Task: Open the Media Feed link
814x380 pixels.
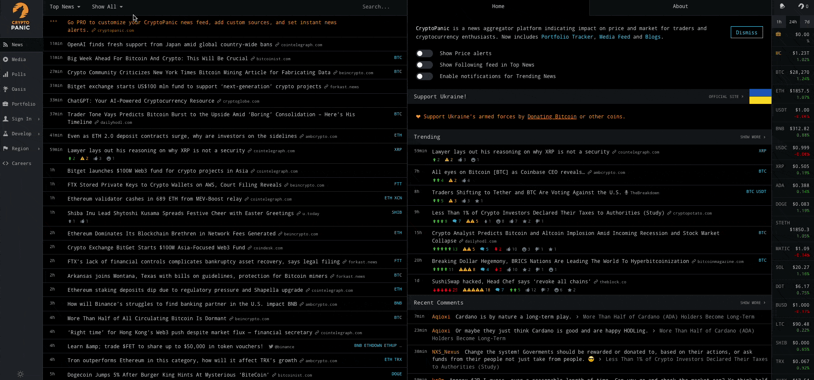Action: (615, 37)
